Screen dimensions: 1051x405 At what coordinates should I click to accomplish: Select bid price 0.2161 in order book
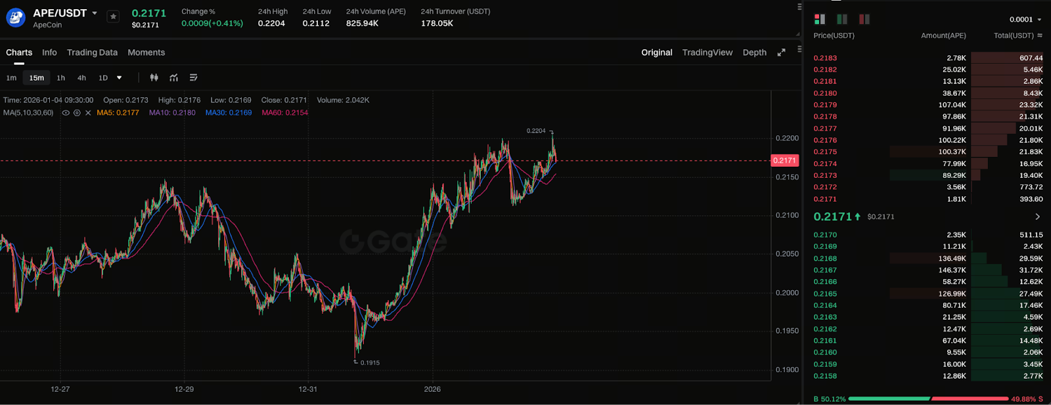pyautogui.click(x=825, y=341)
